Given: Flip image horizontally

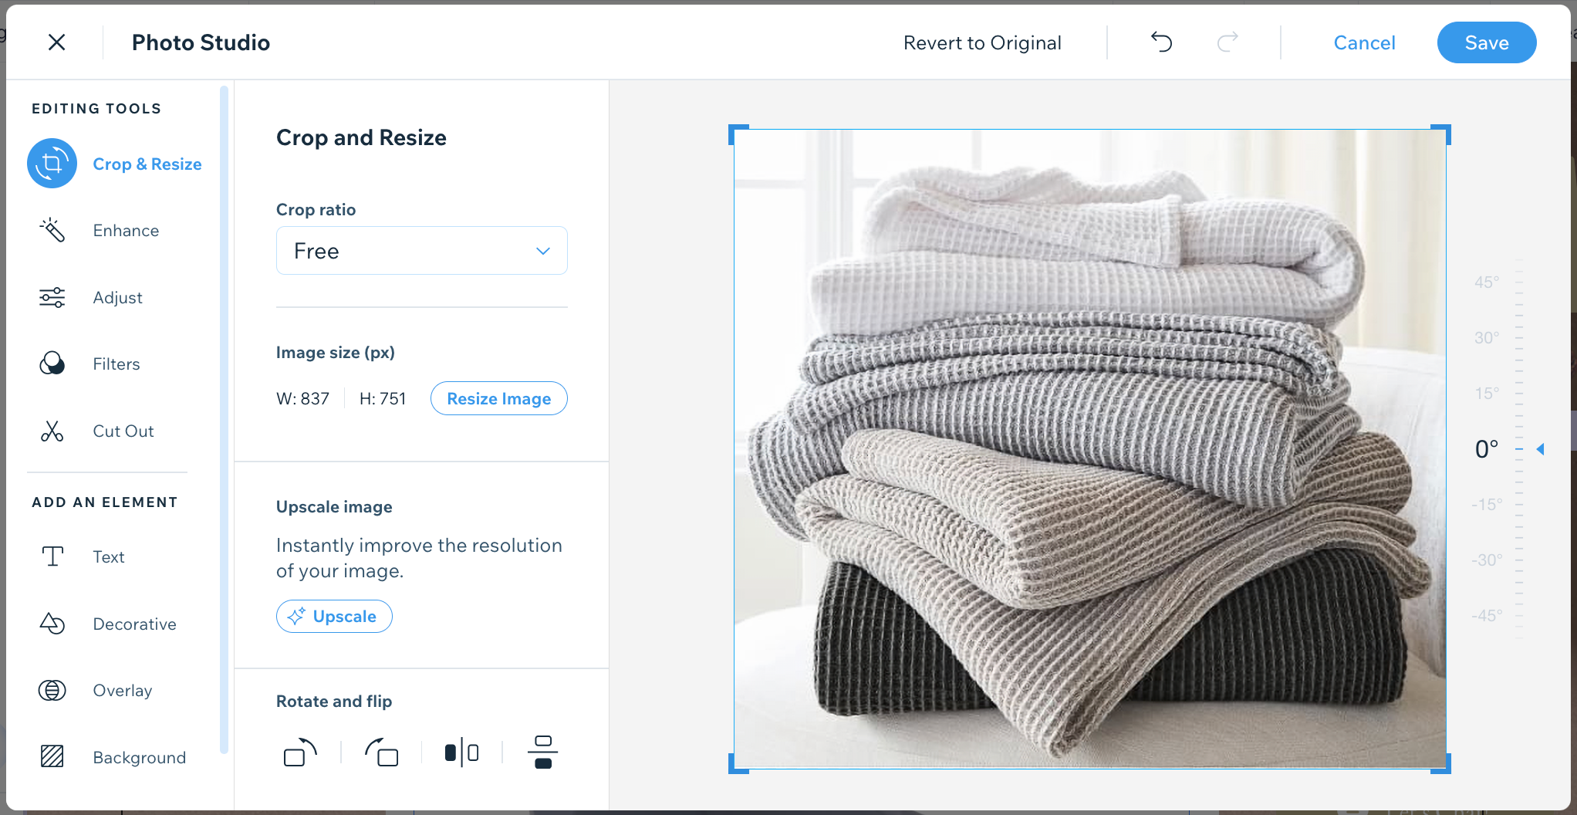Looking at the screenshot, I should pyautogui.click(x=461, y=752).
